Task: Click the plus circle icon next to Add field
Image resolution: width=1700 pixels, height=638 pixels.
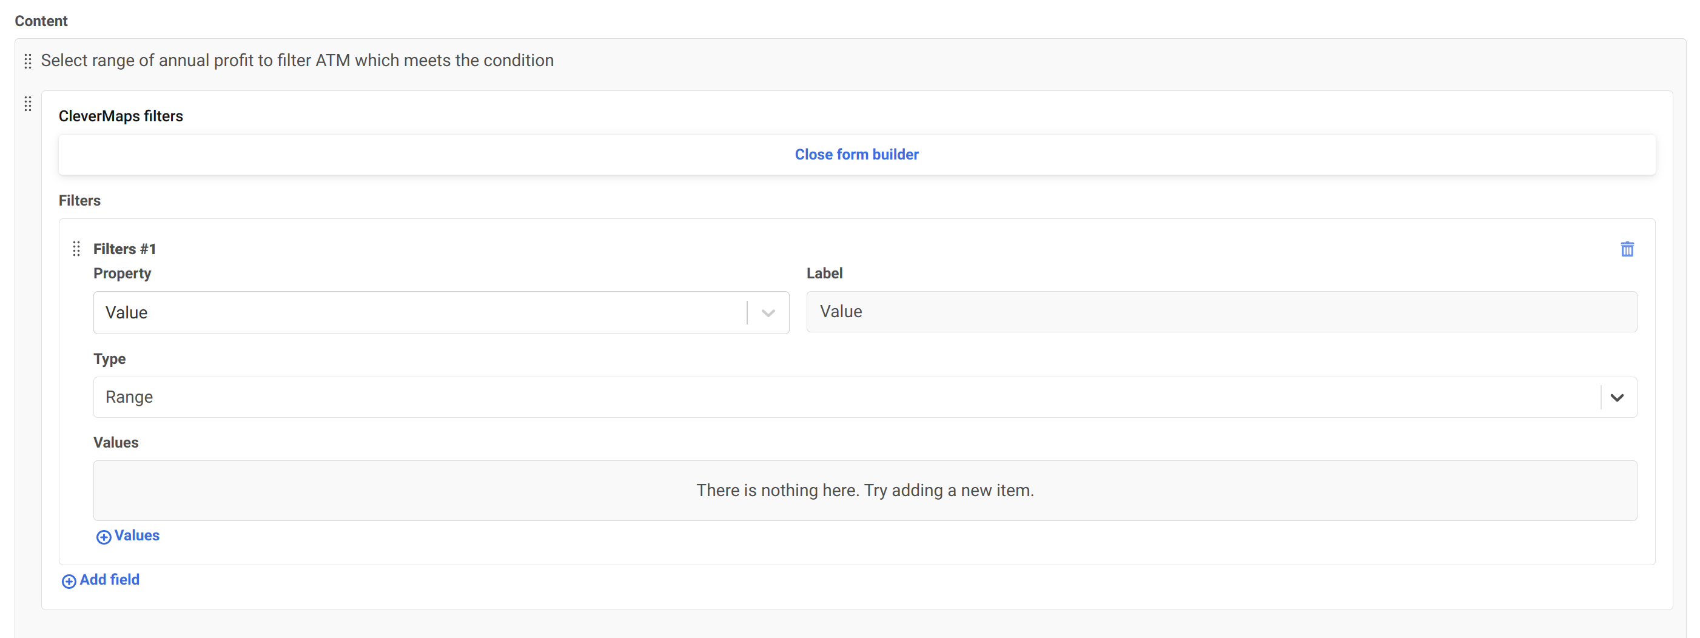Action: (69, 580)
